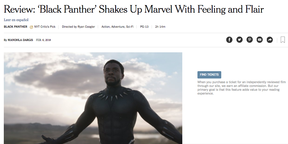
Task: Email the article using envelope icon
Action: coord(260,40)
